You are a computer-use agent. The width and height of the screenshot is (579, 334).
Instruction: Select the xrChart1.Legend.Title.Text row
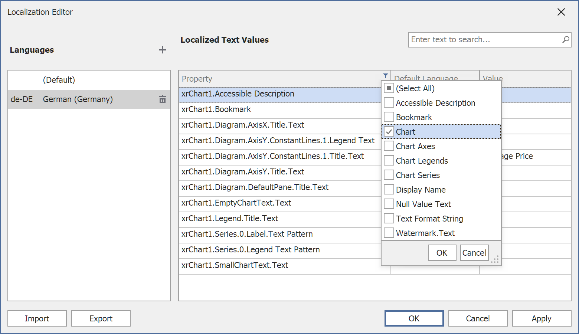280,218
